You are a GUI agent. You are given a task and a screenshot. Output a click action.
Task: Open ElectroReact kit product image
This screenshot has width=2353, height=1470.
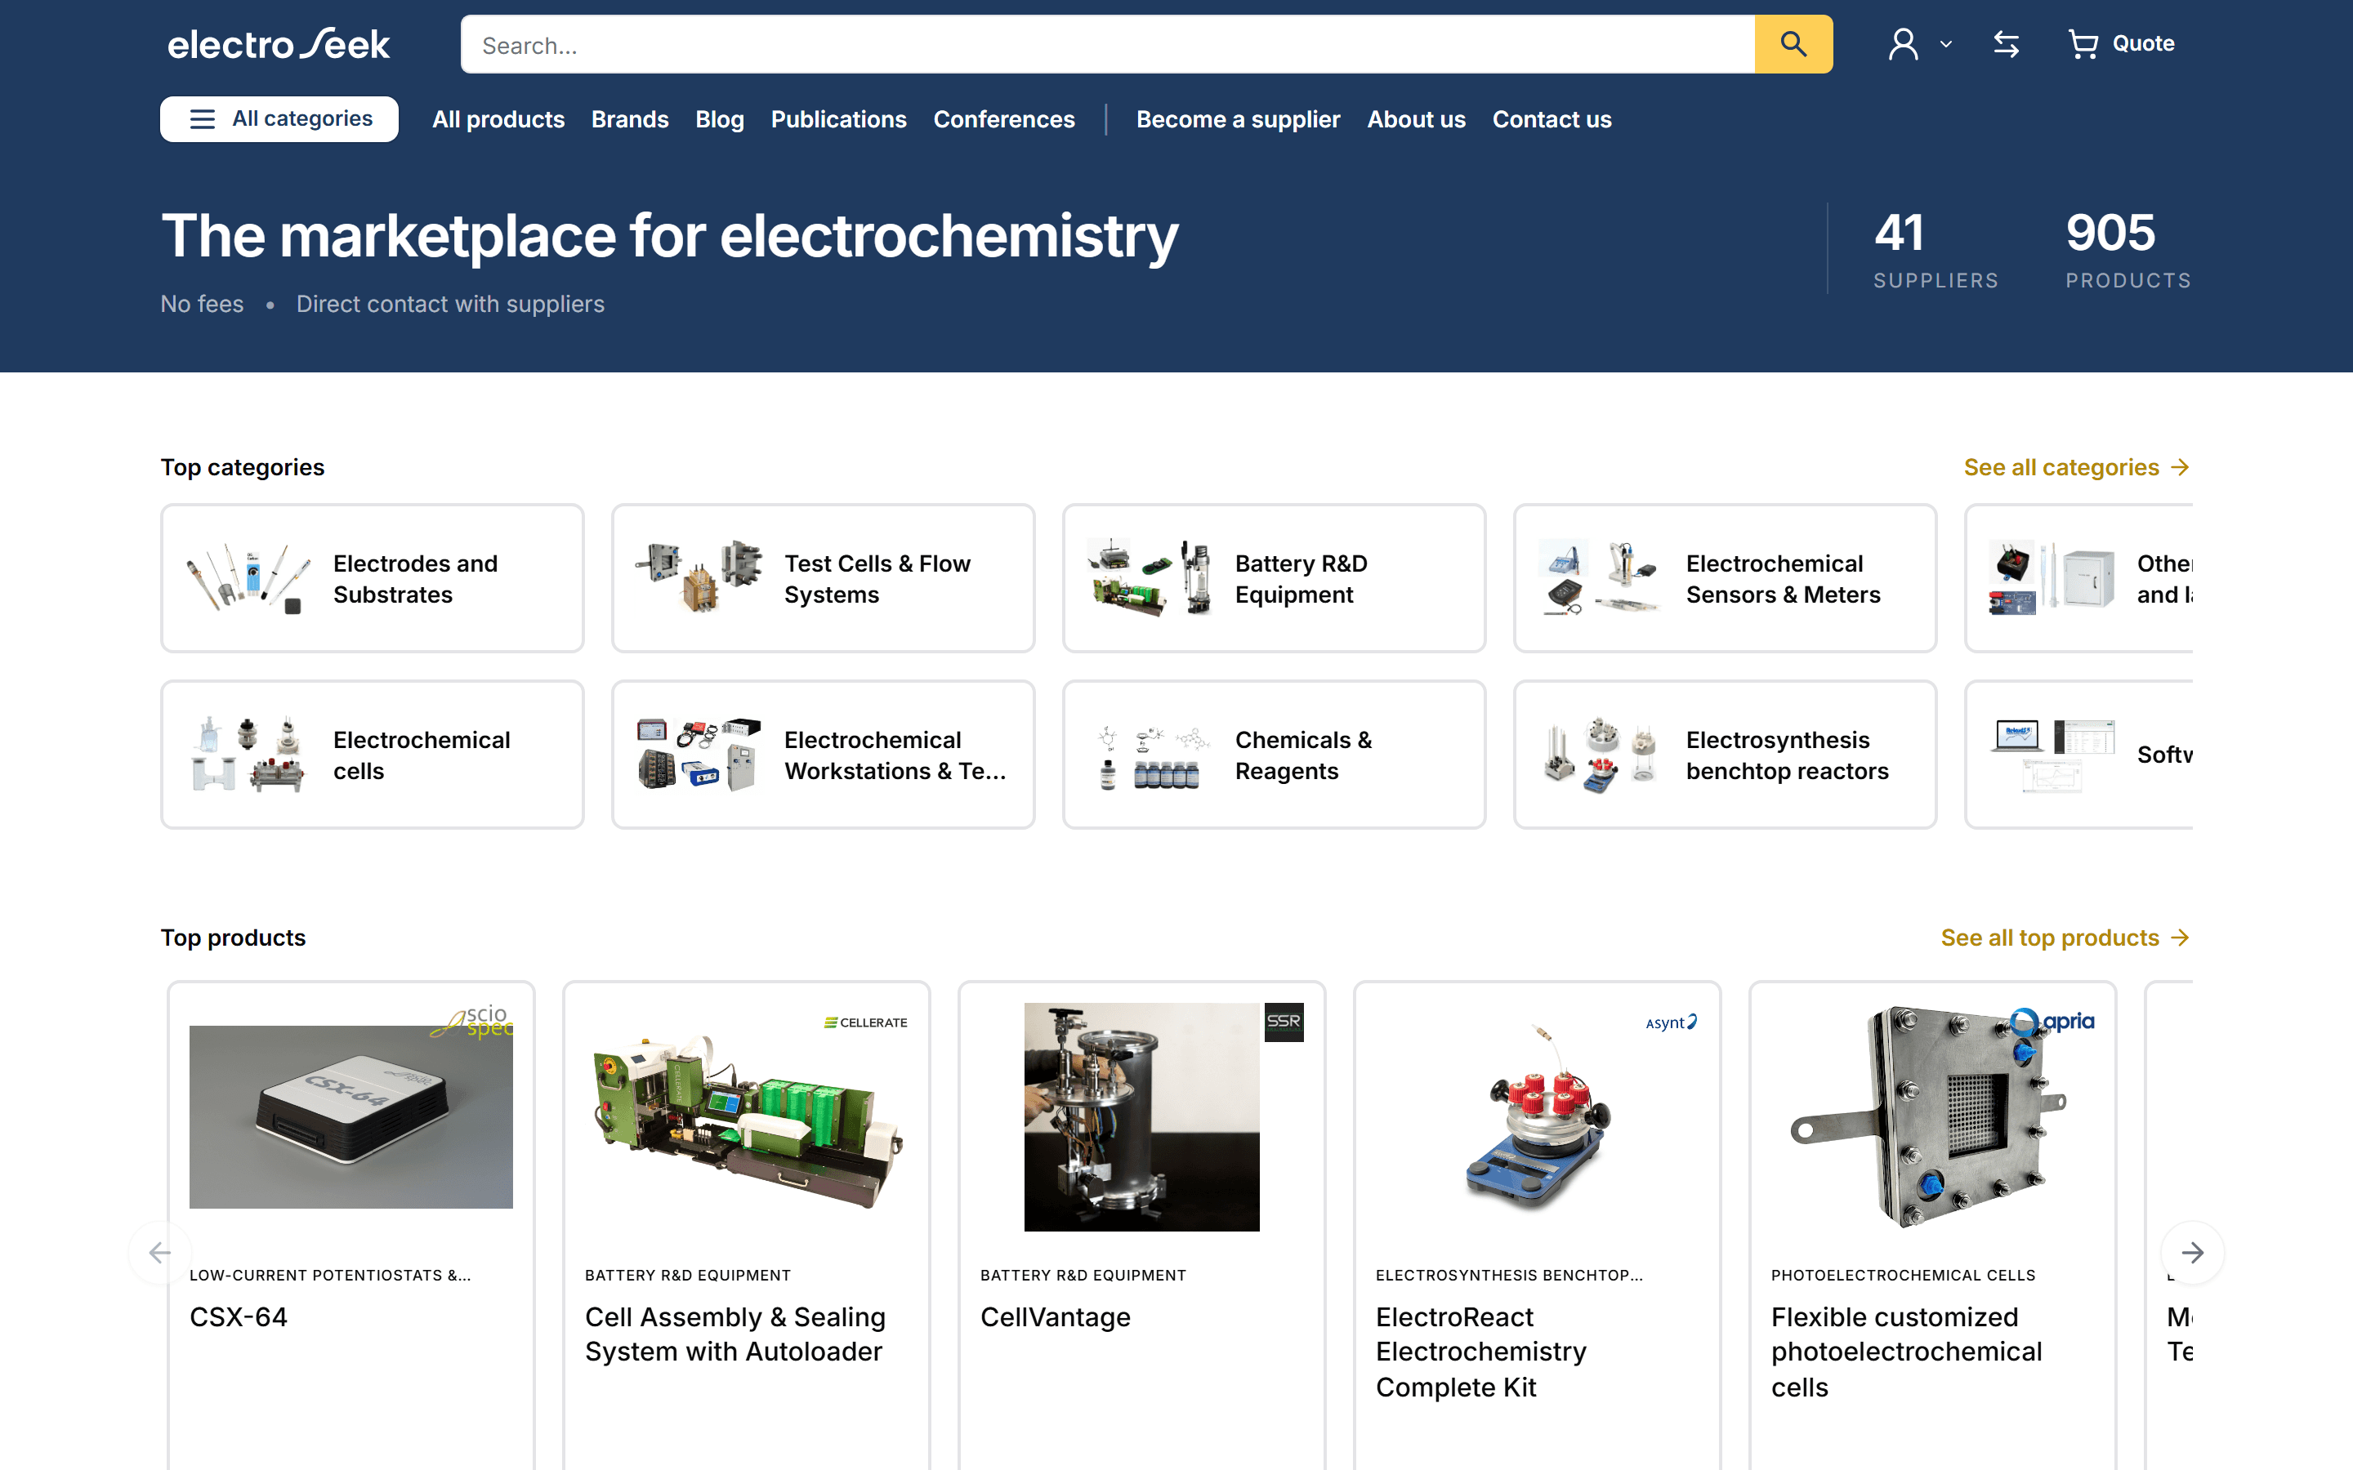click(x=1536, y=1117)
